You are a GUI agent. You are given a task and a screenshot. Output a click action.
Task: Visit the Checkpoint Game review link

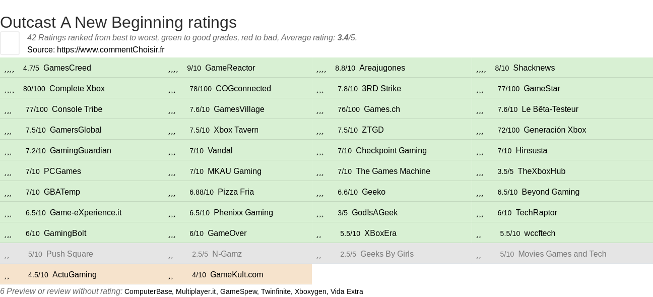(x=391, y=151)
